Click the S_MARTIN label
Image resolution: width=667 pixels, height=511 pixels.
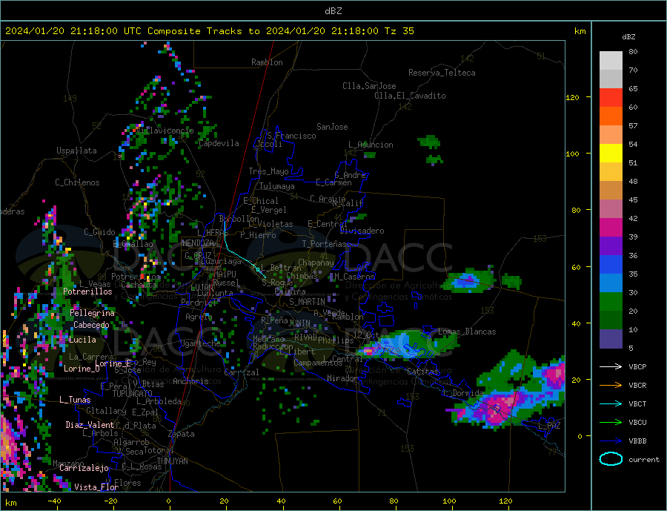point(307,302)
